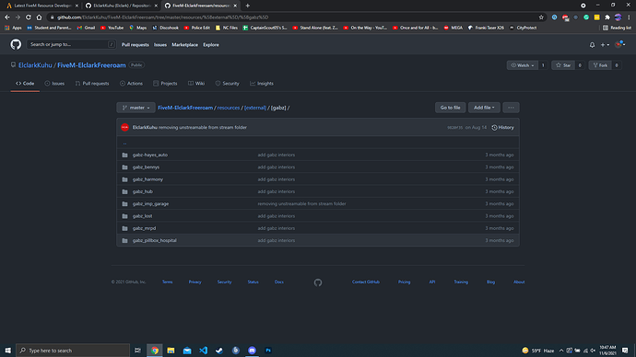Open the plus create-new dropdown
636x357 pixels.
pos(605,45)
